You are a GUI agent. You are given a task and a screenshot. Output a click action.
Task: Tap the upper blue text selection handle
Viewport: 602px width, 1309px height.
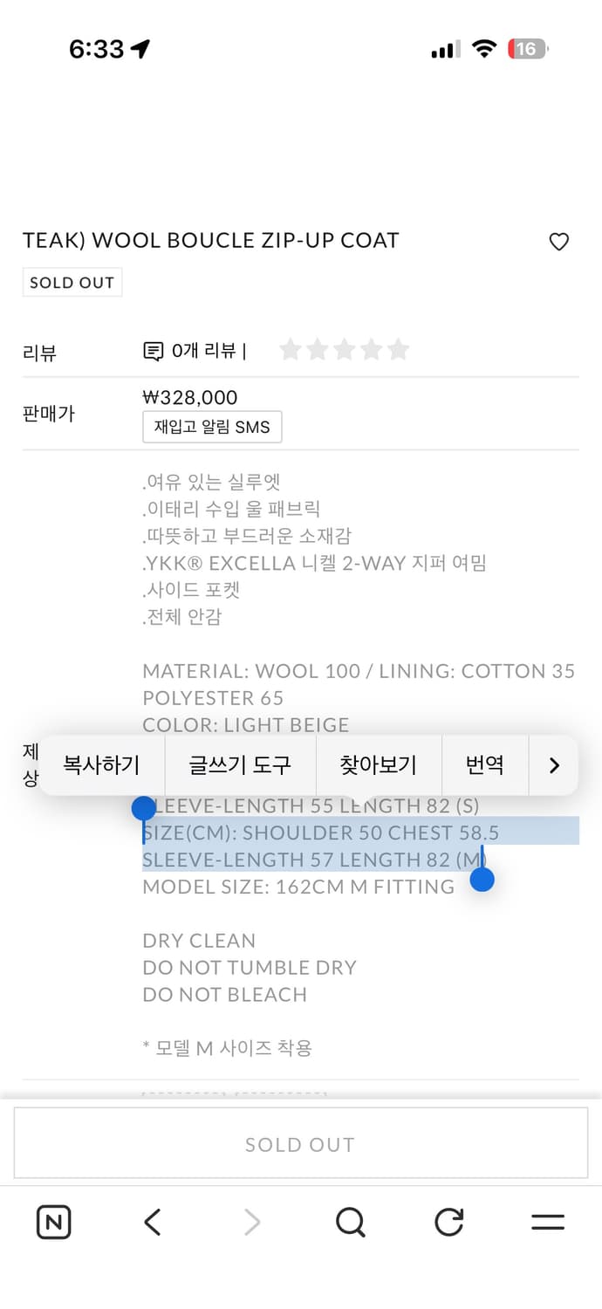(144, 808)
